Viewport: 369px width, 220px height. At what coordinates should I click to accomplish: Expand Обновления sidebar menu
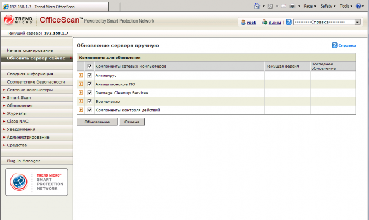coord(36,106)
